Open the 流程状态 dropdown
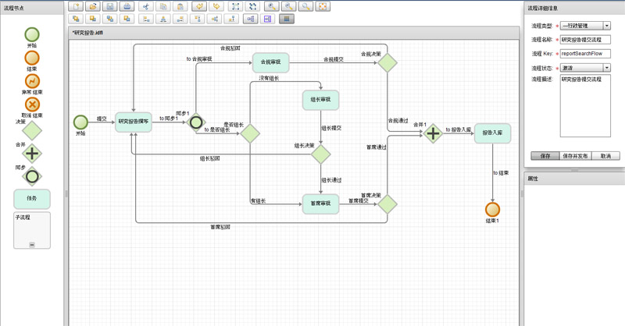The width and height of the screenshot is (625, 326). pyautogui.click(x=607, y=69)
